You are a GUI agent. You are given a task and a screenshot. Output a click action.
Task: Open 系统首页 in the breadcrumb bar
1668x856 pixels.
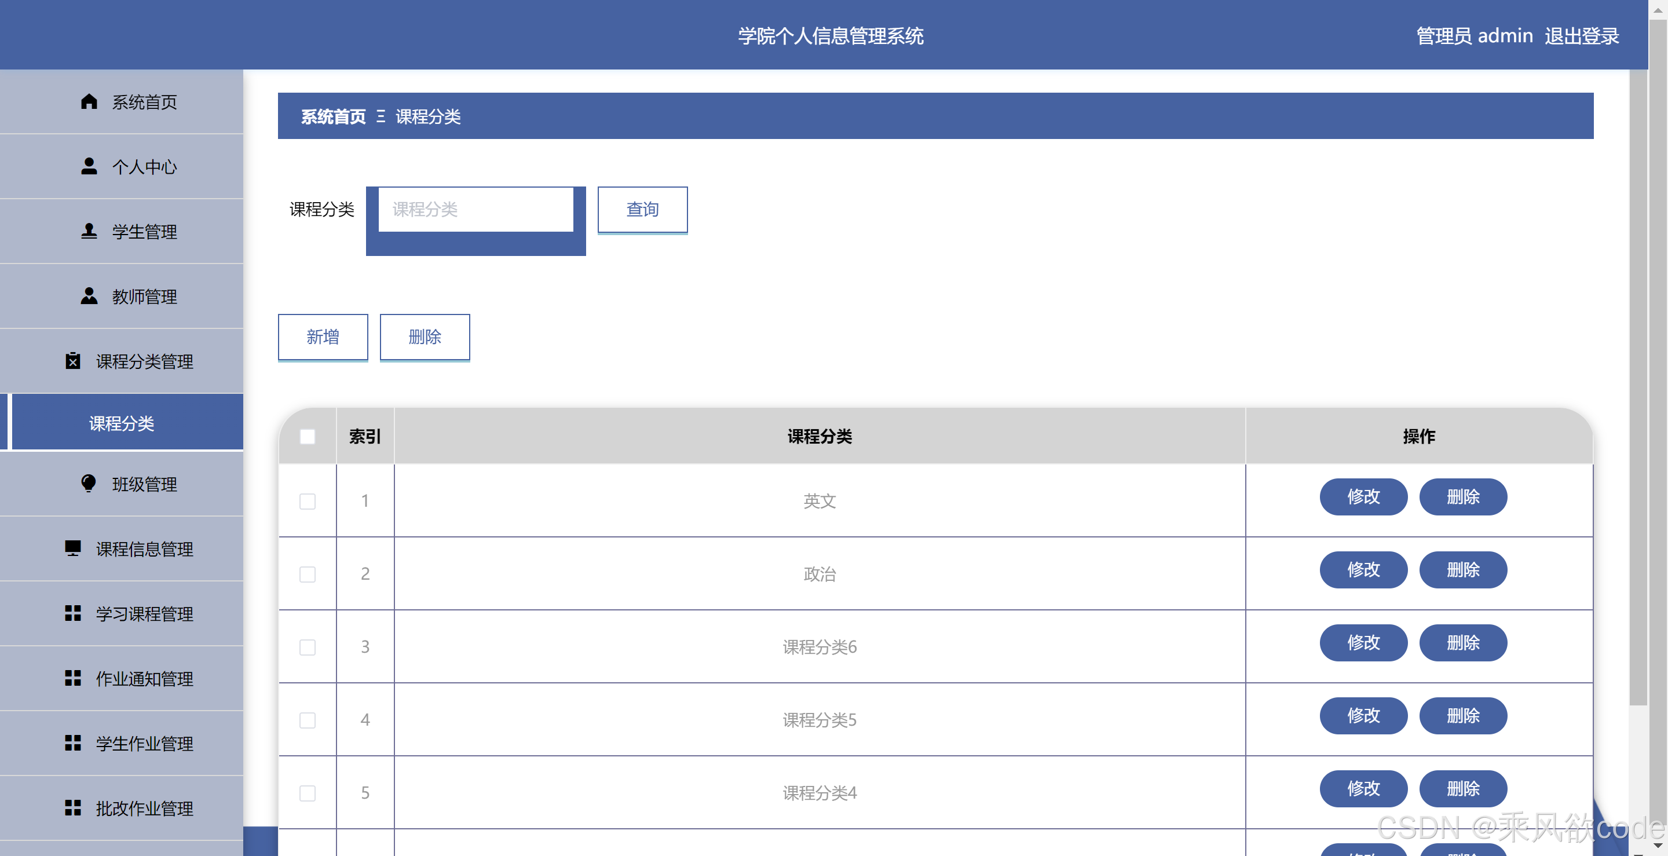(333, 116)
